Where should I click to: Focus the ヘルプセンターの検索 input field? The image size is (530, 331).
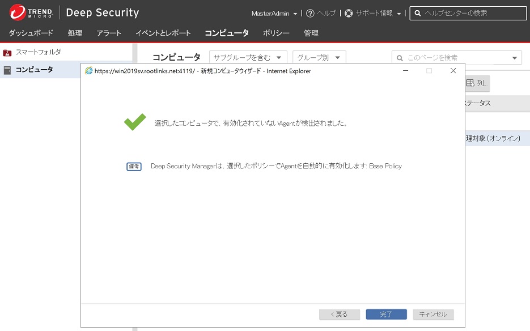[470, 13]
